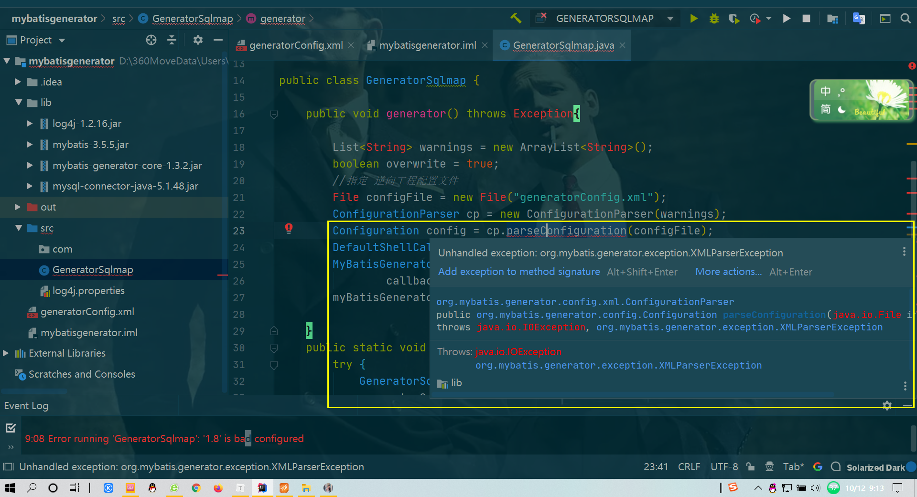Click More actions... link in popup
917x497 pixels.
[x=729, y=271]
